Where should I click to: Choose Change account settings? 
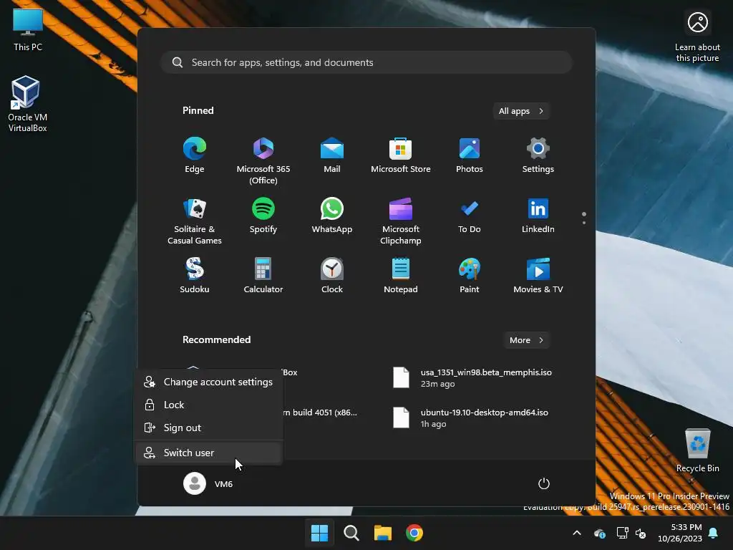[208, 382]
